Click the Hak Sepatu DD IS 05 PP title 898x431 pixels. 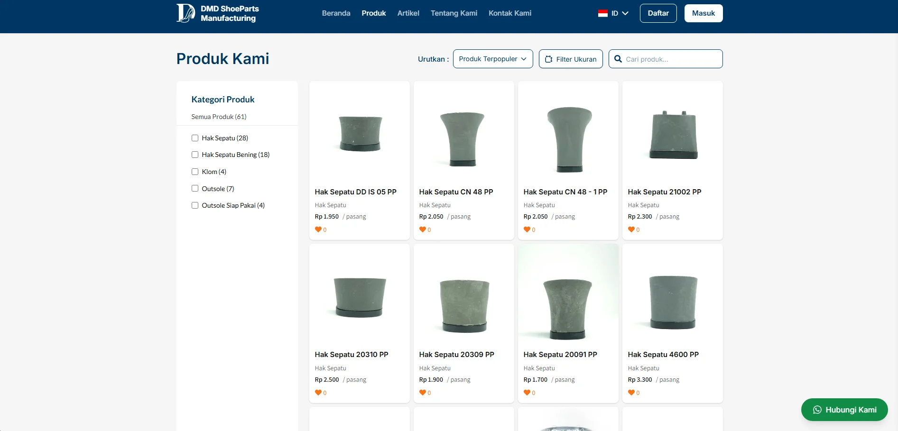[x=356, y=192]
